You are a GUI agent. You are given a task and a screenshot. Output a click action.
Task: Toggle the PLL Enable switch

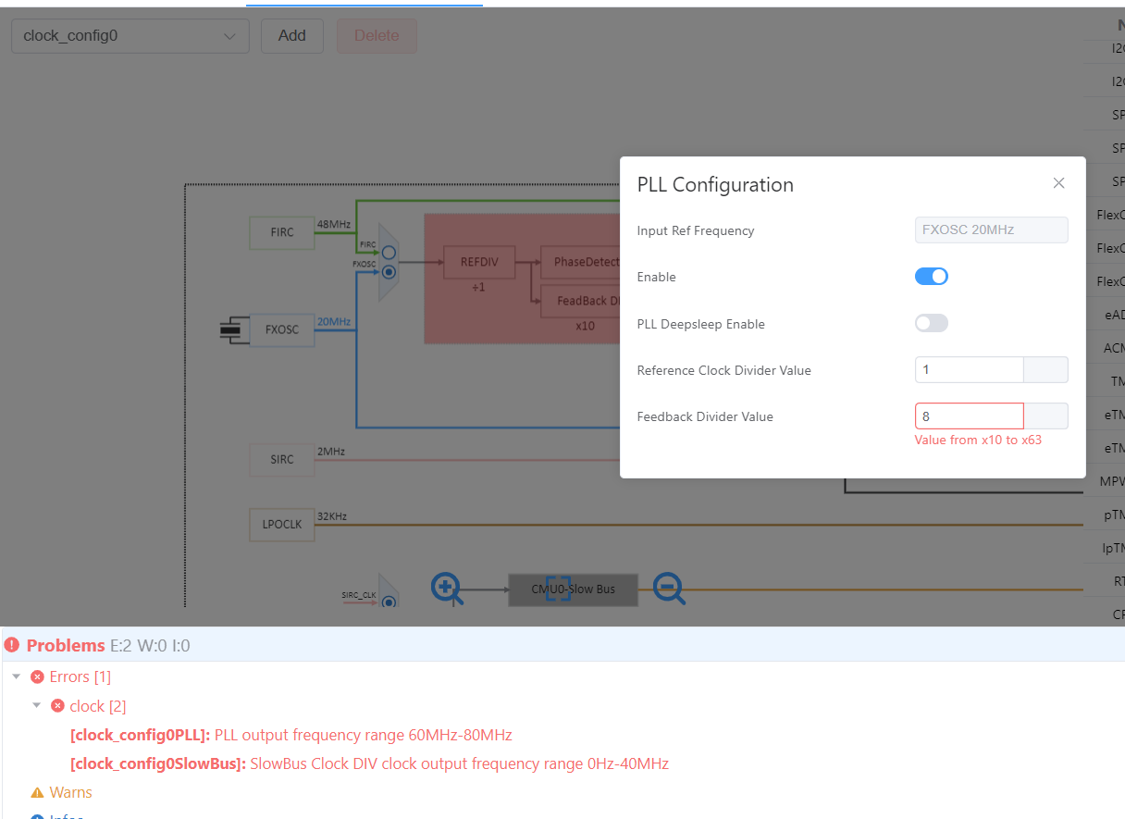pyautogui.click(x=932, y=277)
